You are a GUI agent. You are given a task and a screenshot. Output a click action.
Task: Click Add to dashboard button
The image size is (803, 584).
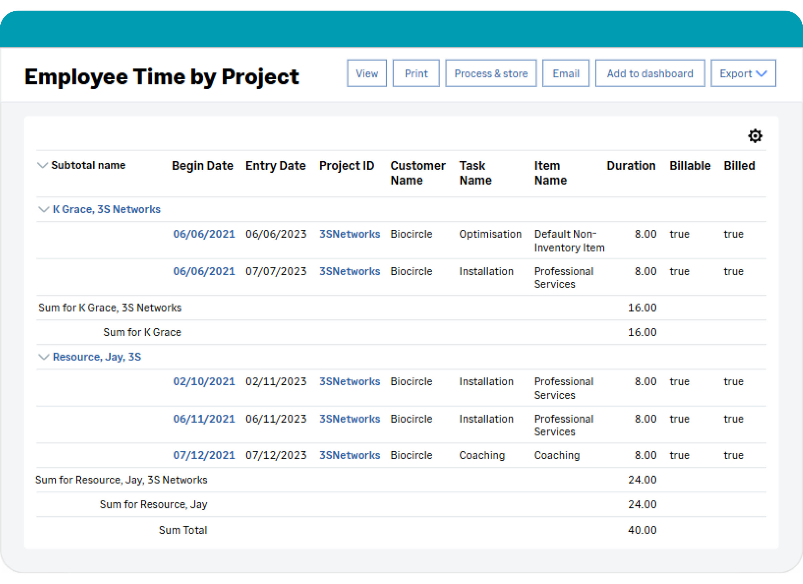(650, 74)
